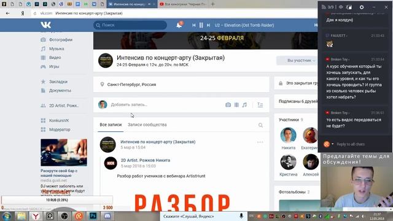Click the VK logo in header

[45, 25]
